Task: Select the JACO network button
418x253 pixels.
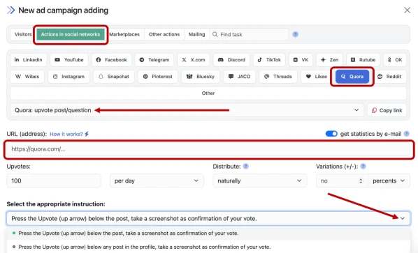Action: pos(239,77)
